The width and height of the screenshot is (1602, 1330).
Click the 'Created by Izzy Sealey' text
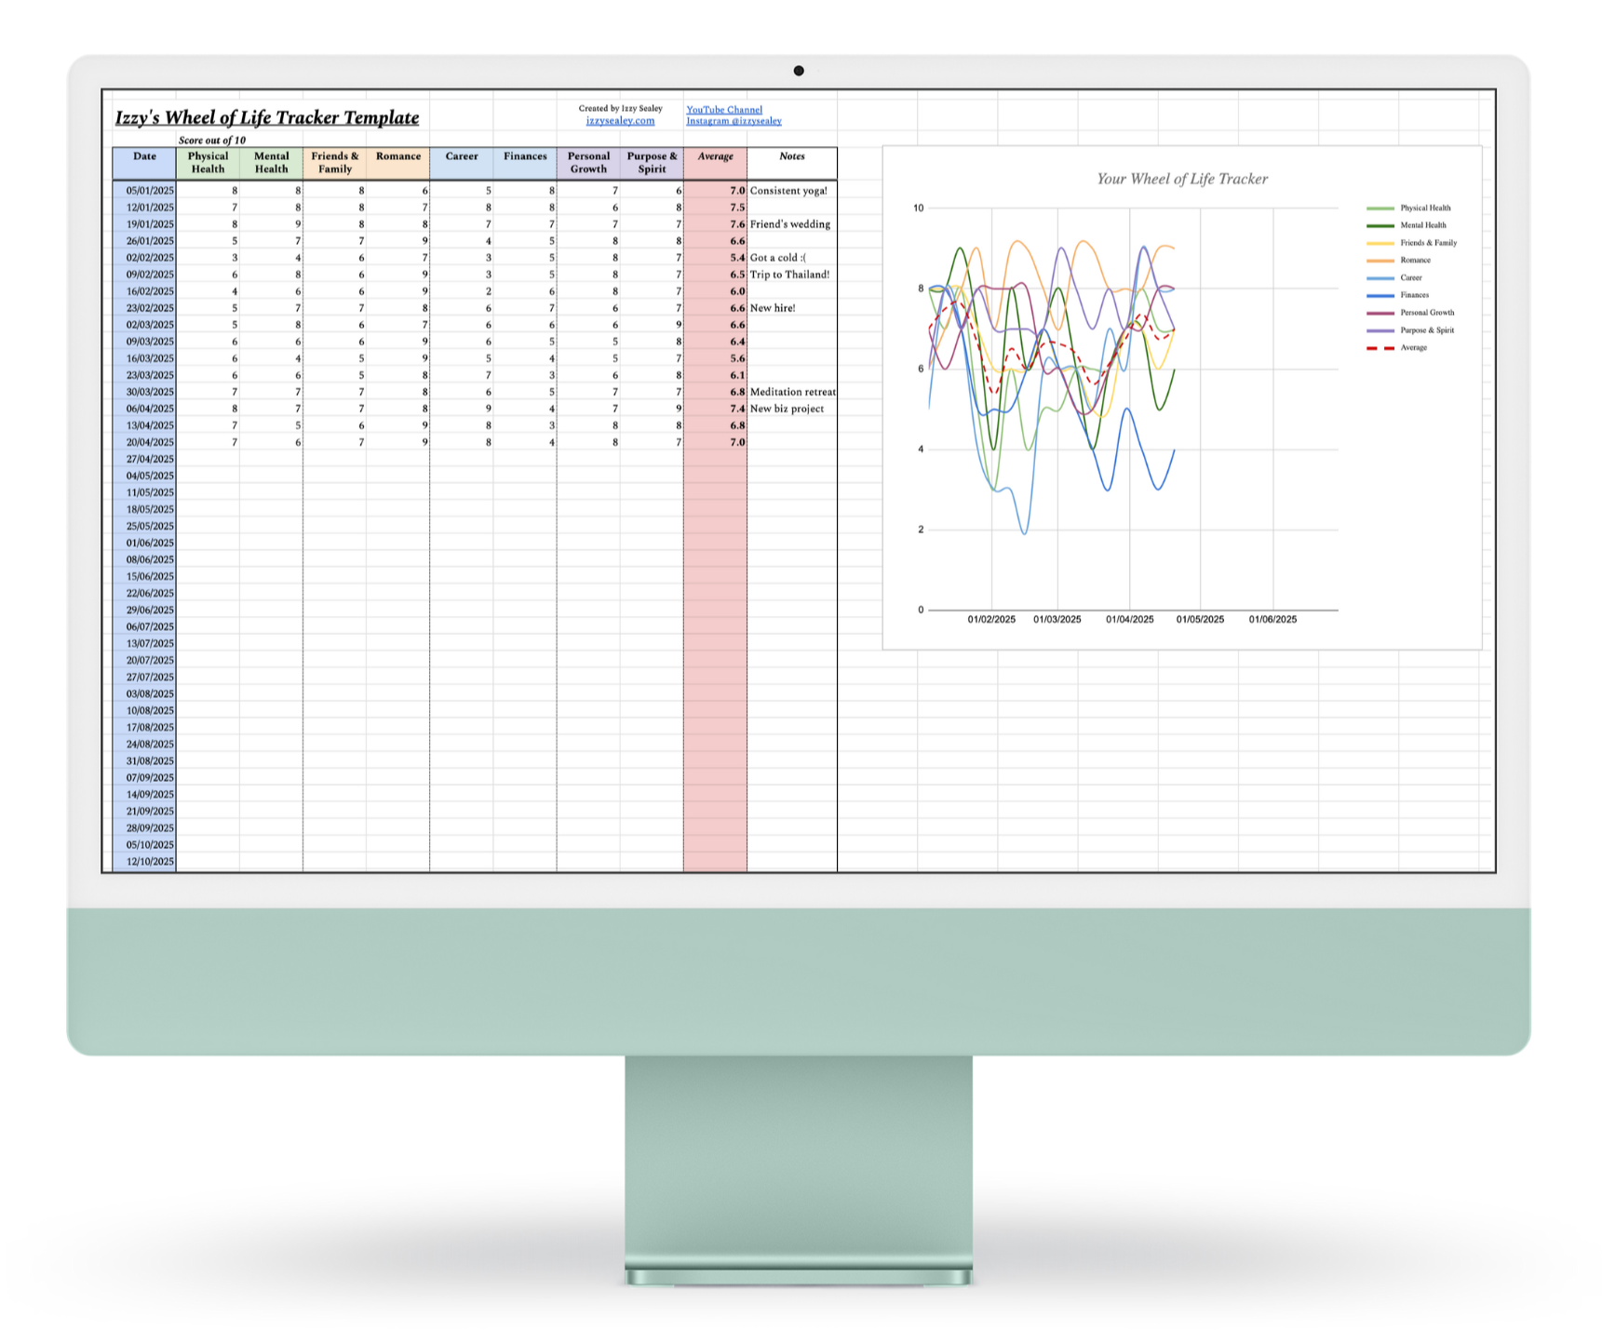(x=621, y=109)
